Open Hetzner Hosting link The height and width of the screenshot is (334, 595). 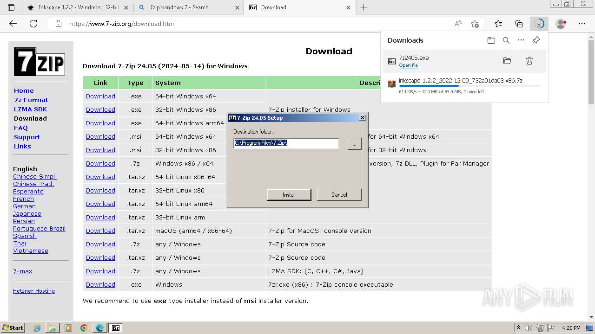34,291
